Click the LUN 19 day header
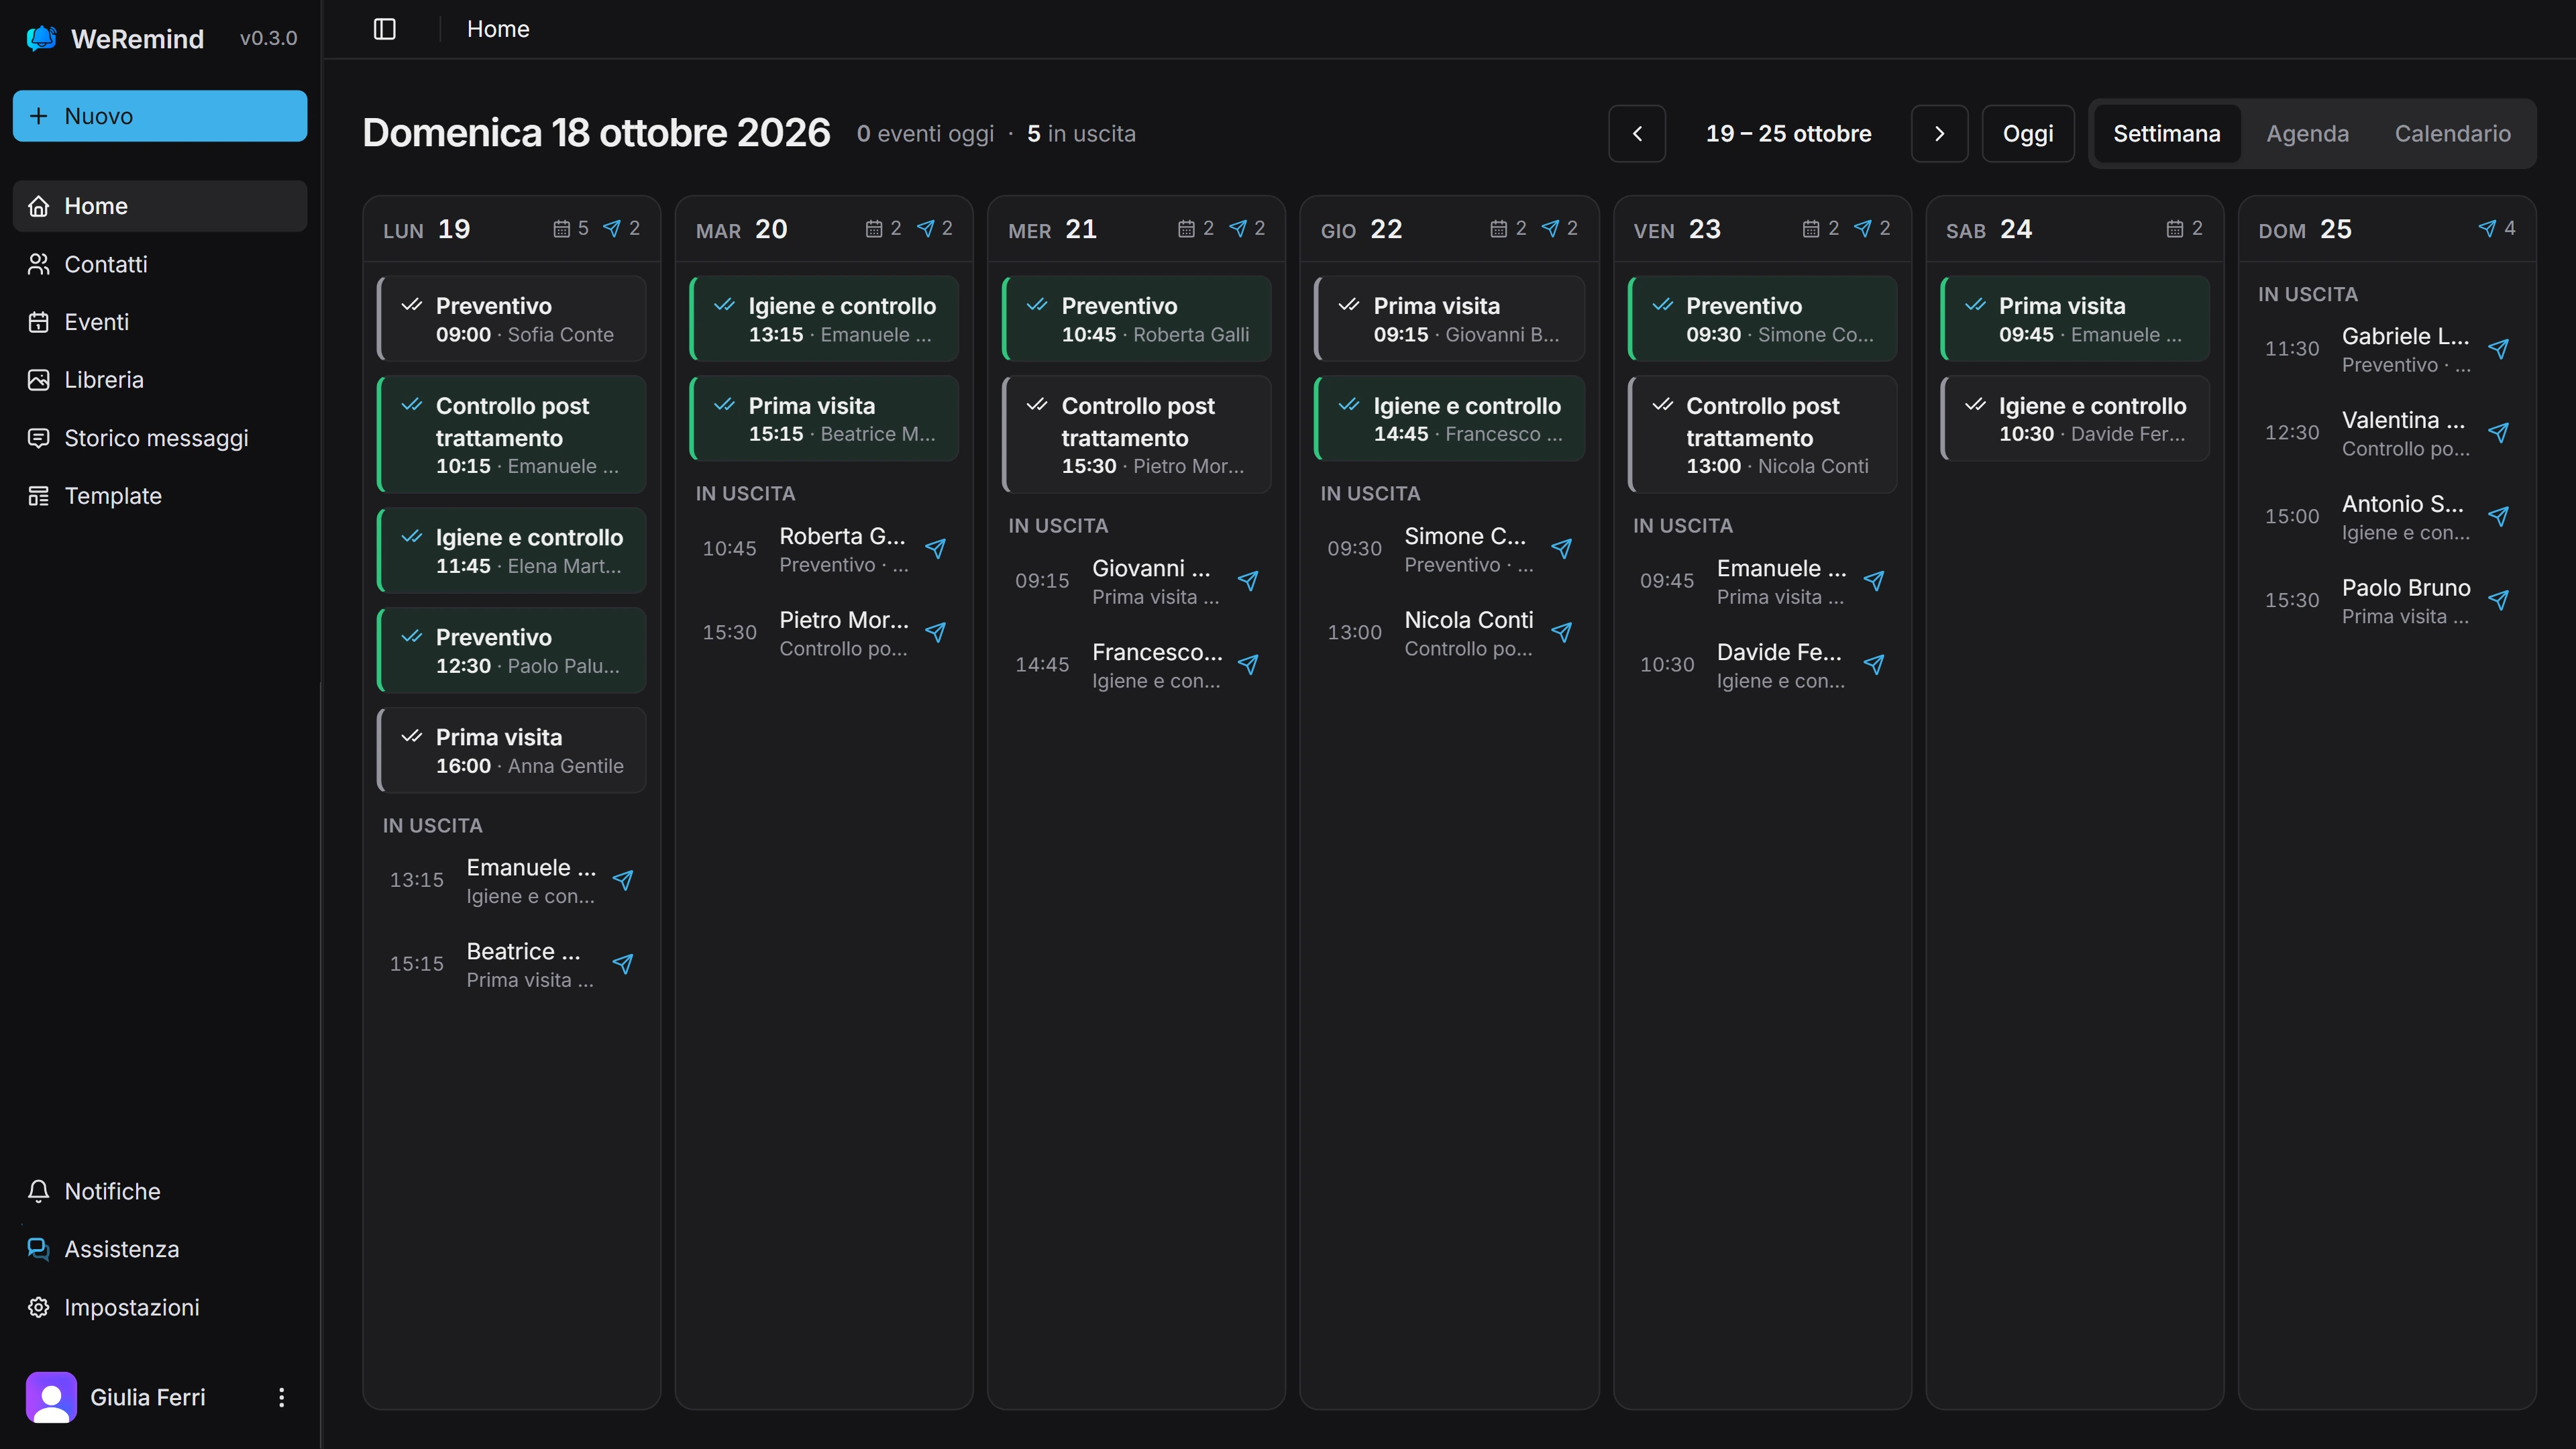 pyautogui.click(x=511, y=230)
